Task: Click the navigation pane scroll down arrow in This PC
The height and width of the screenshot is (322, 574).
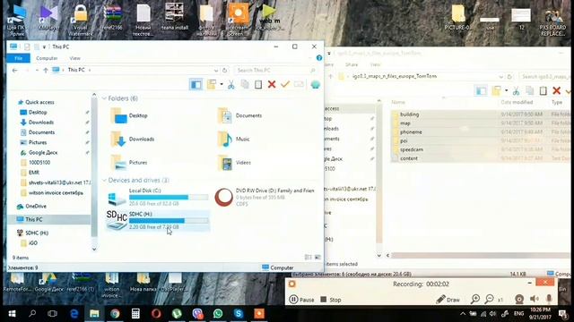Action: click(94, 249)
